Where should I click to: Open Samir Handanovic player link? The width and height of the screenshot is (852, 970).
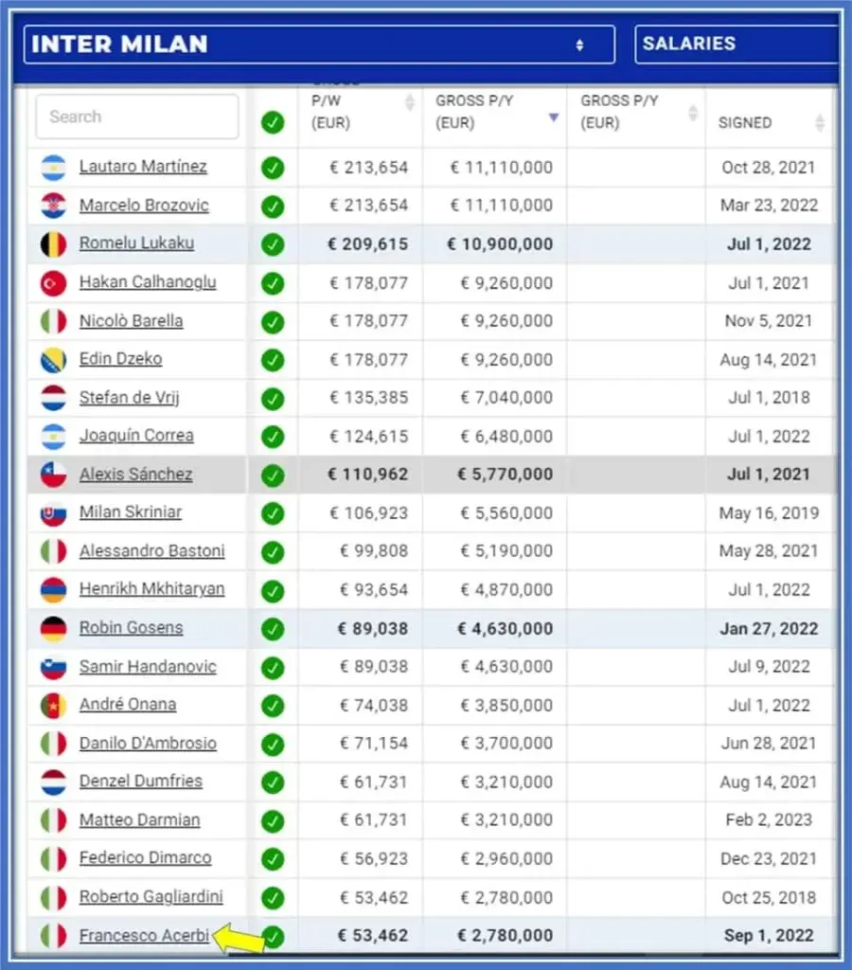click(148, 666)
